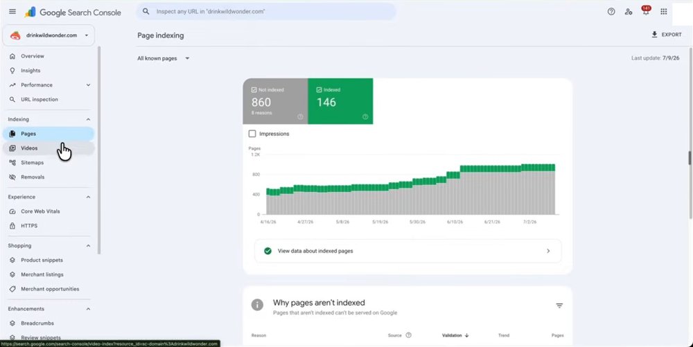This screenshot has width=693, height=347.
Task: Collapse the Shopping section
Action: pyautogui.click(x=88, y=245)
